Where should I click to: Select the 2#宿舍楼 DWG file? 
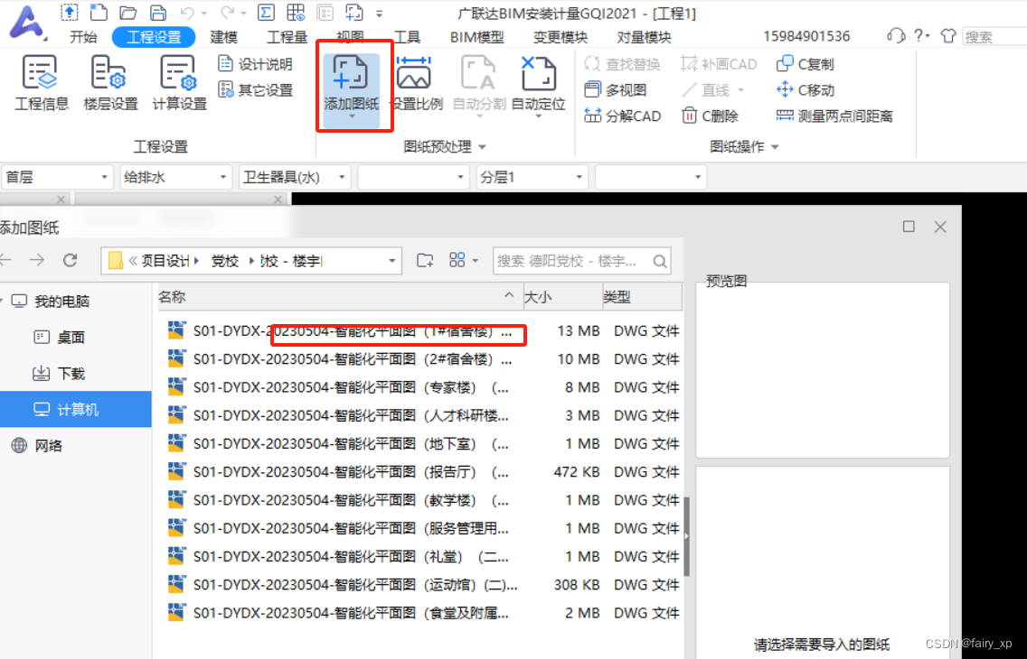click(423, 359)
